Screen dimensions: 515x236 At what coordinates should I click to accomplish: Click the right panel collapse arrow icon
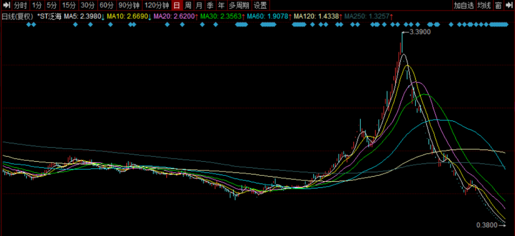[508, 6]
